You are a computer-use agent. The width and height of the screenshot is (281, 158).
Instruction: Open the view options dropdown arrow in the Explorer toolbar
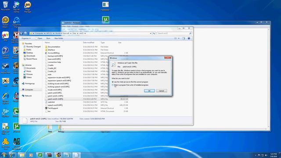(x=179, y=38)
